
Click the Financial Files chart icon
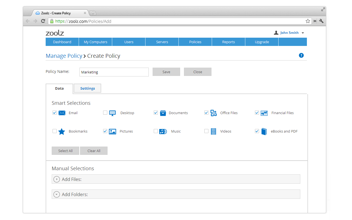pos(264,113)
